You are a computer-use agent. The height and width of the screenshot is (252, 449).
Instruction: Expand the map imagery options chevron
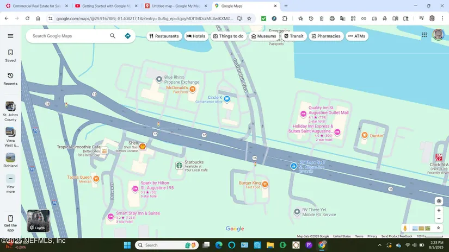[x=438, y=228]
